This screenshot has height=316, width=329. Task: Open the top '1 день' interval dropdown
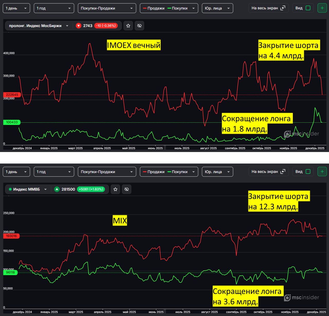[16, 8]
